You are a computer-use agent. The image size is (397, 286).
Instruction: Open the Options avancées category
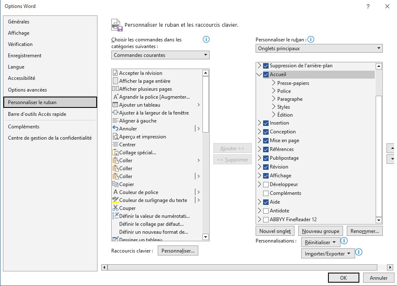point(28,90)
